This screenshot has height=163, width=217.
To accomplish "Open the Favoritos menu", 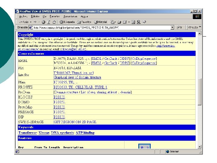I will (x=55, y=16).
